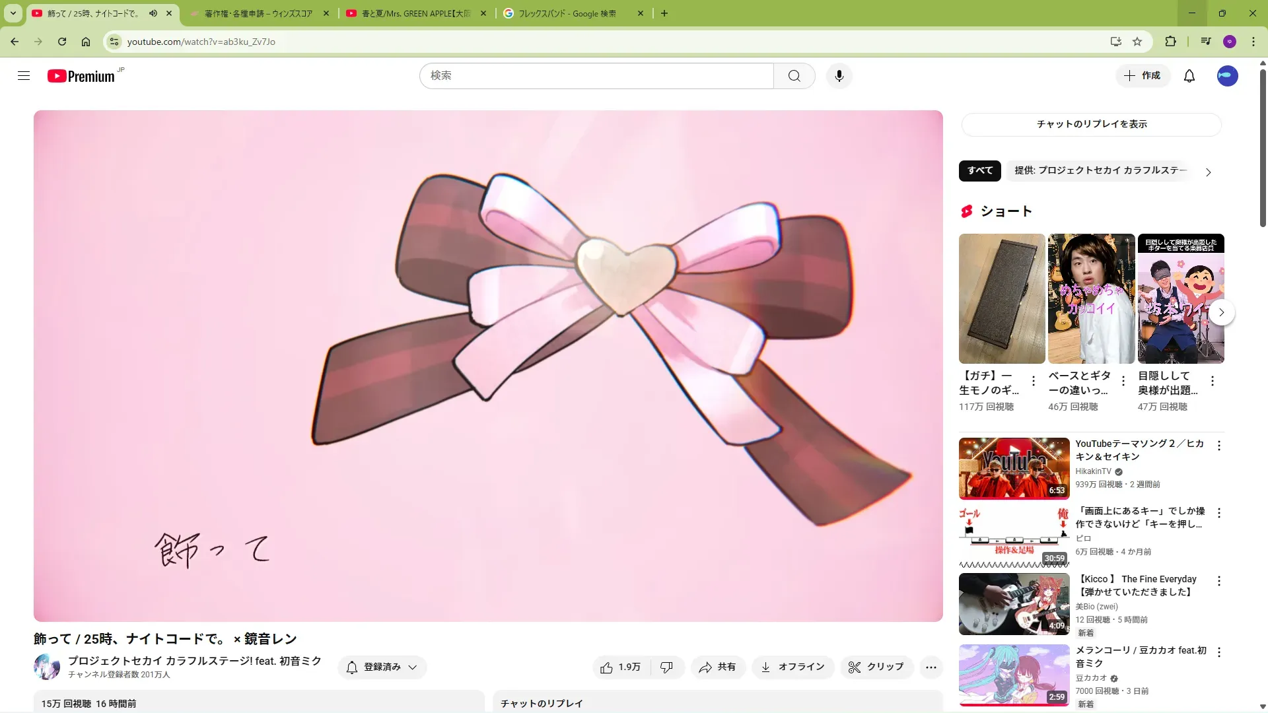Bookmark this page with star icon
Image resolution: width=1268 pixels, height=713 pixels.
1137,42
